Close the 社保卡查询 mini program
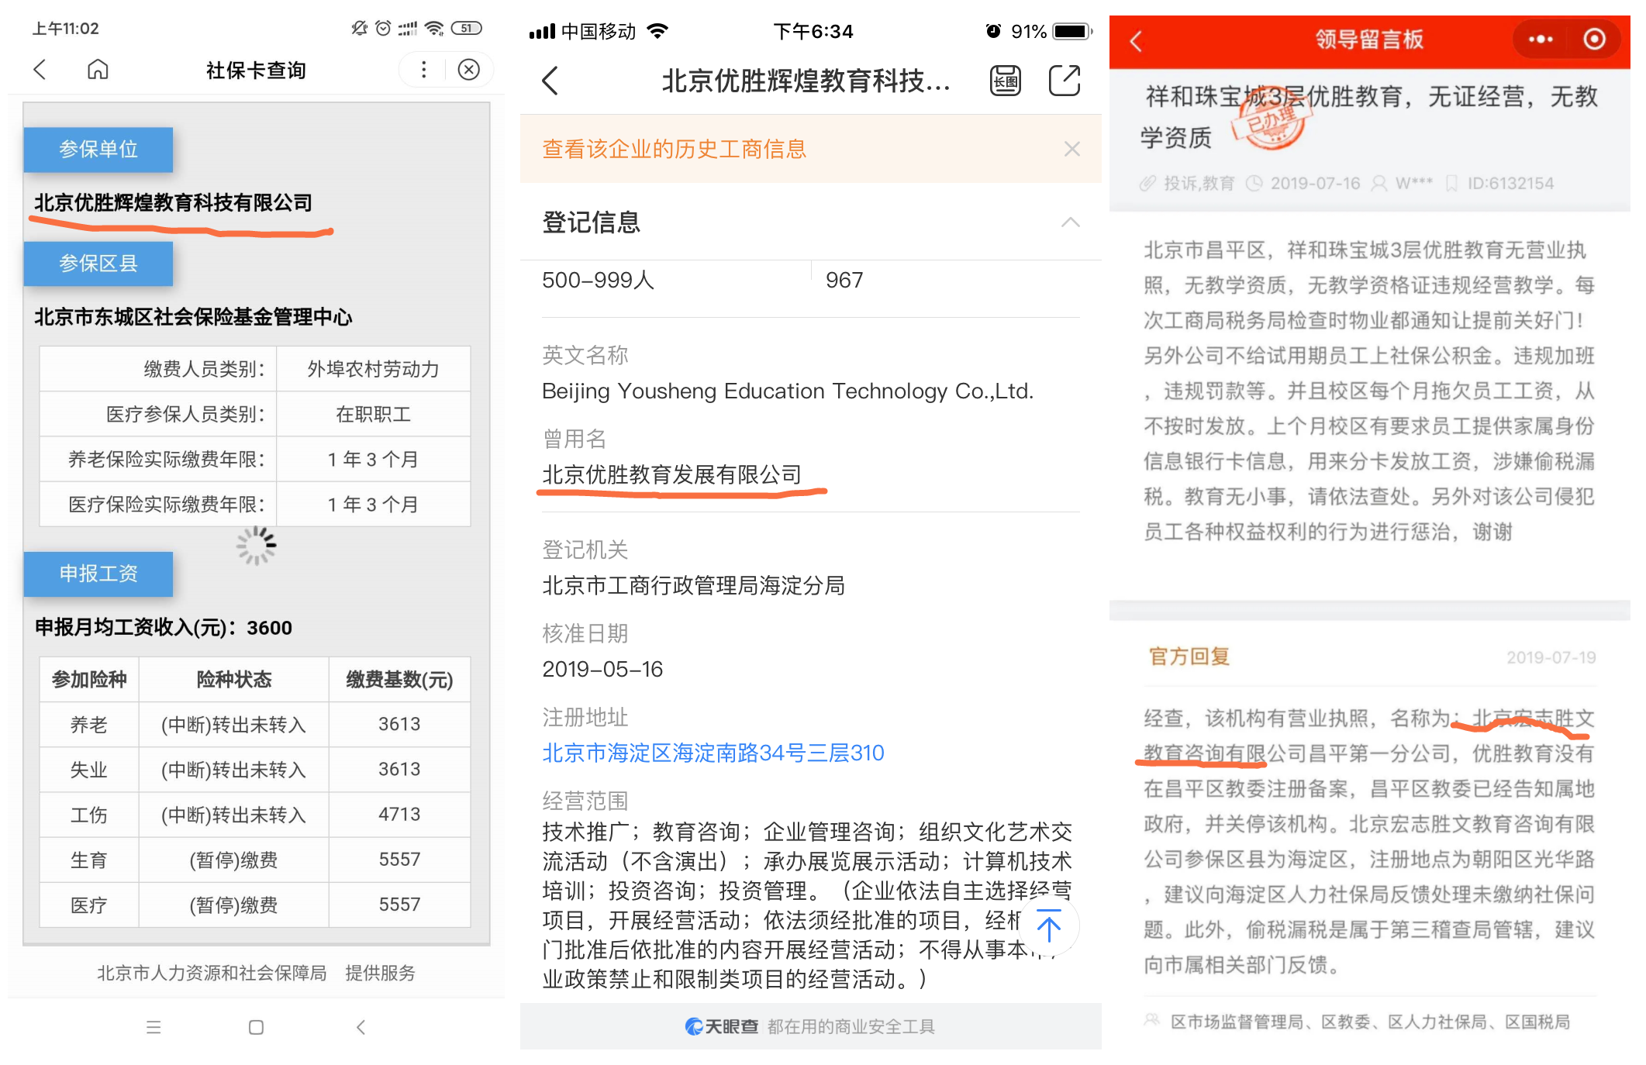Viewport: 1646px width, 1065px height. click(468, 70)
